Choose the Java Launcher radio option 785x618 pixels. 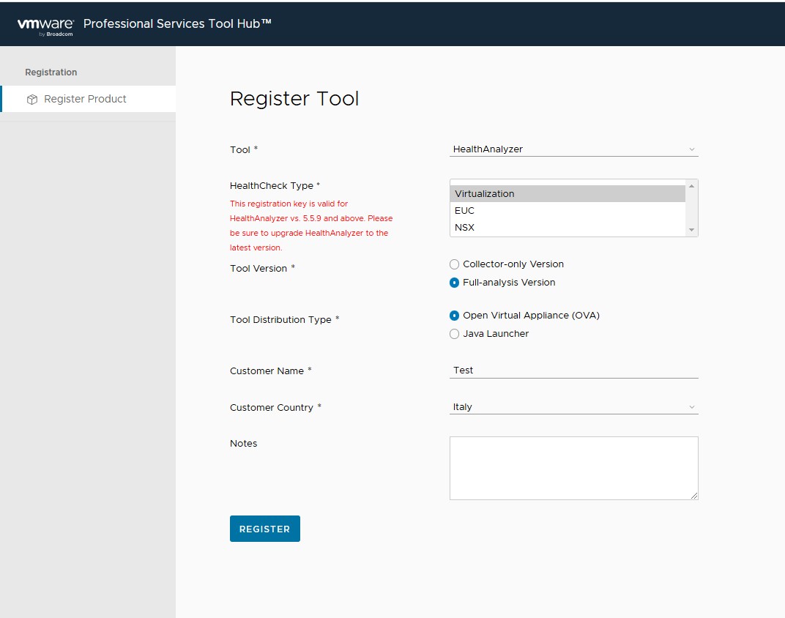[x=454, y=334]
